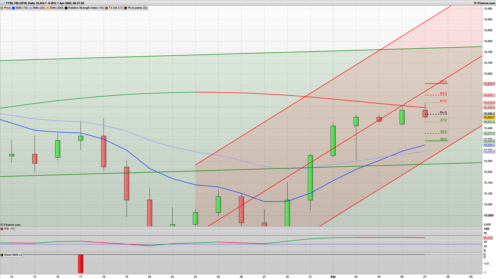
Task: Toggle the RSI (10) subpanel label
Action: click(10, 229)
